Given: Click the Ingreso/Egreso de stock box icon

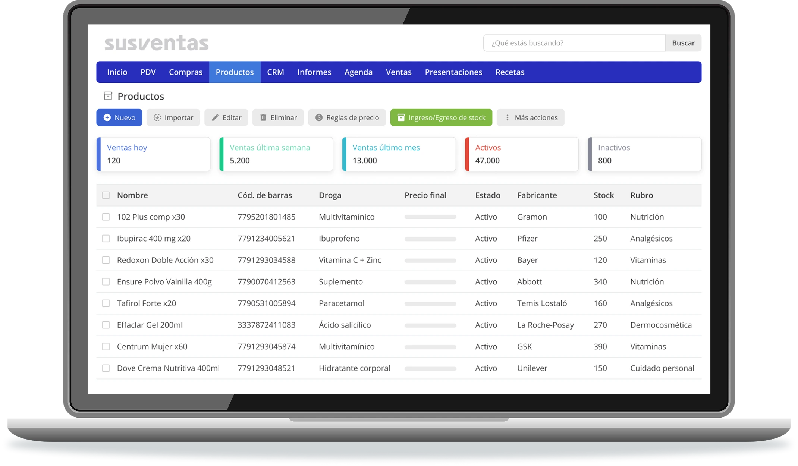Looking at the screenshot, I should 402,117.
